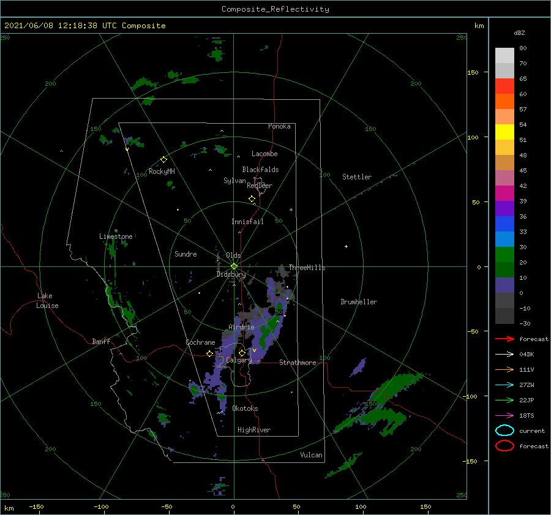This screenshot has width=551, height=515.
Task: Click the Airdrie label
Action: point(241,327)
